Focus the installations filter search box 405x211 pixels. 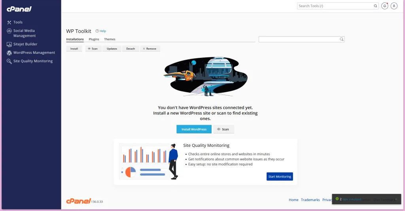[x=301, y=39]
